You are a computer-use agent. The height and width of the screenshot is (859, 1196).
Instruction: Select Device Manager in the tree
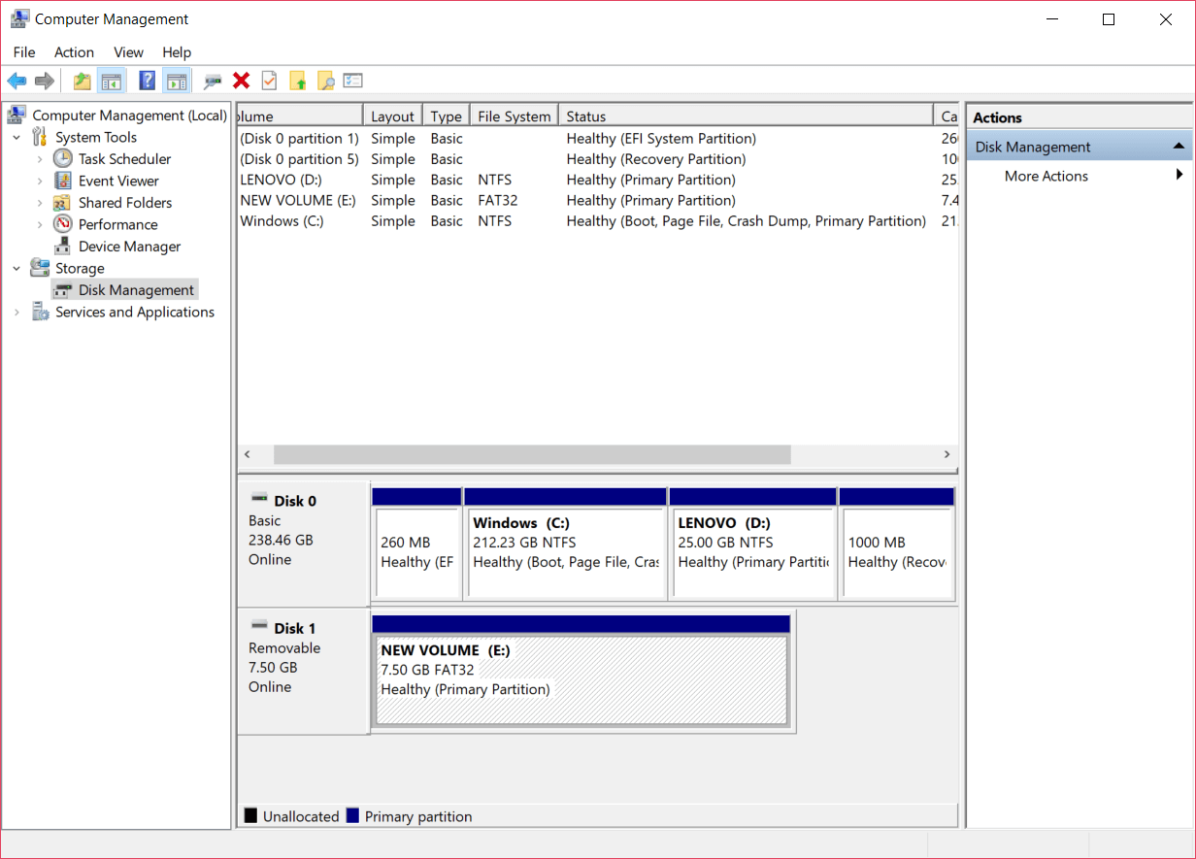click(130, 247)
